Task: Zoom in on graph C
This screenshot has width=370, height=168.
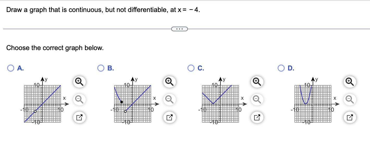Action: (257, 82)
